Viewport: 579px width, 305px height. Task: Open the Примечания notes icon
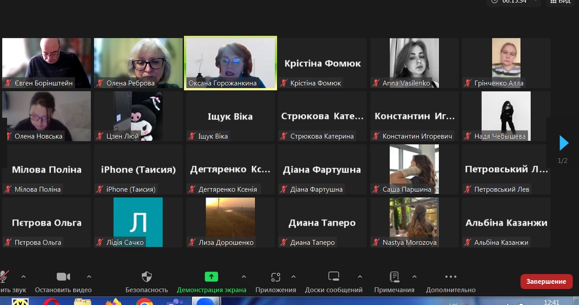click(394, 277)
